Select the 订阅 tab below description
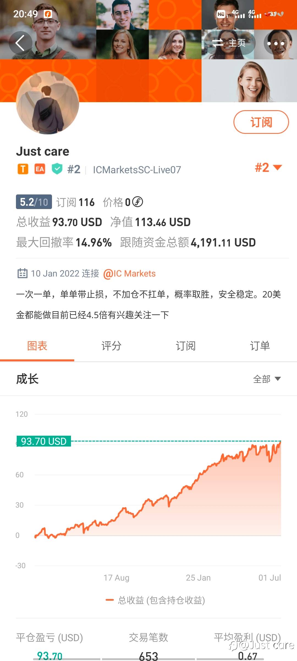The width and height of the screenshot is (297, 661). (186, 346)
